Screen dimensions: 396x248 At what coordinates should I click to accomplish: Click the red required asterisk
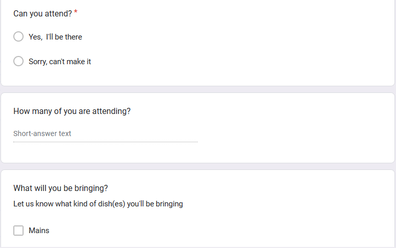(x=76, y=13)
